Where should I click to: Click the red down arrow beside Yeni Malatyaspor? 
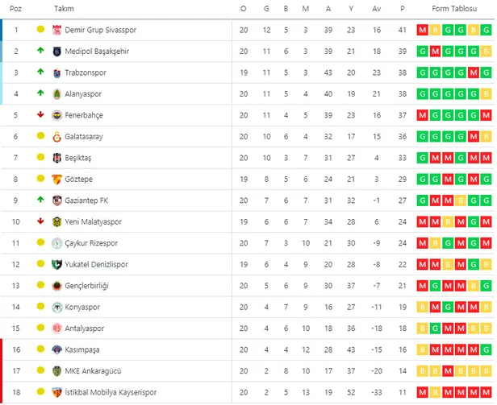pyautogui.click(x=40, y=221)
